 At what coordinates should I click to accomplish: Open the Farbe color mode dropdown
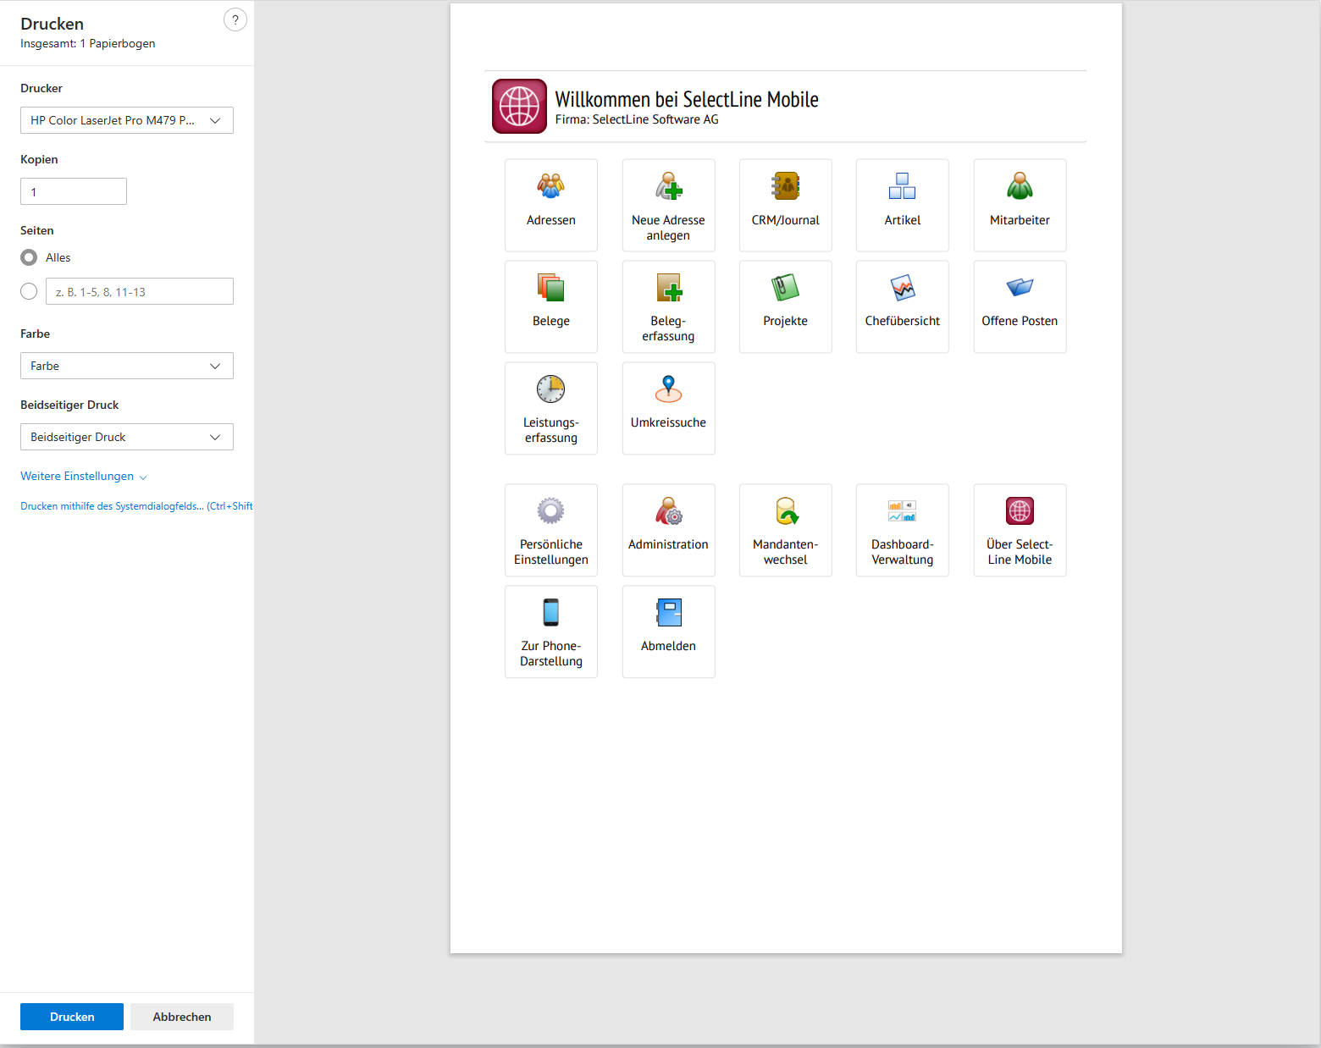coord(127,366)
